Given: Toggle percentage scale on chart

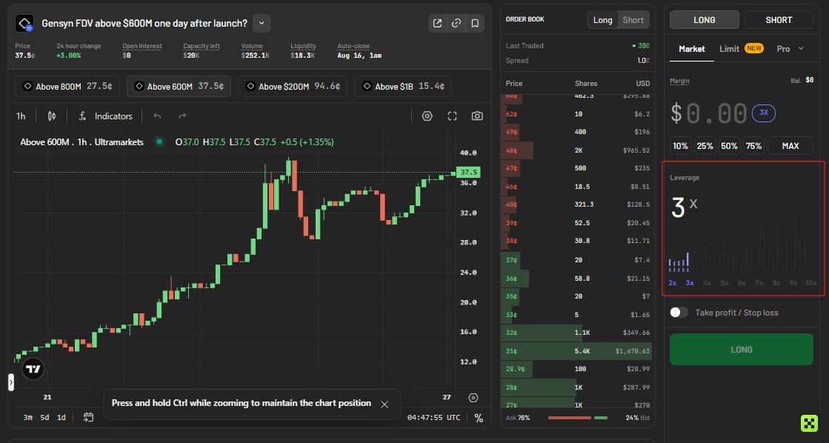Looking at the screenshot, I should tap(479, 418).
